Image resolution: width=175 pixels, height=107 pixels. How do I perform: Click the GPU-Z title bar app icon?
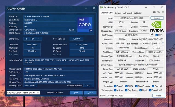[101, 7]
